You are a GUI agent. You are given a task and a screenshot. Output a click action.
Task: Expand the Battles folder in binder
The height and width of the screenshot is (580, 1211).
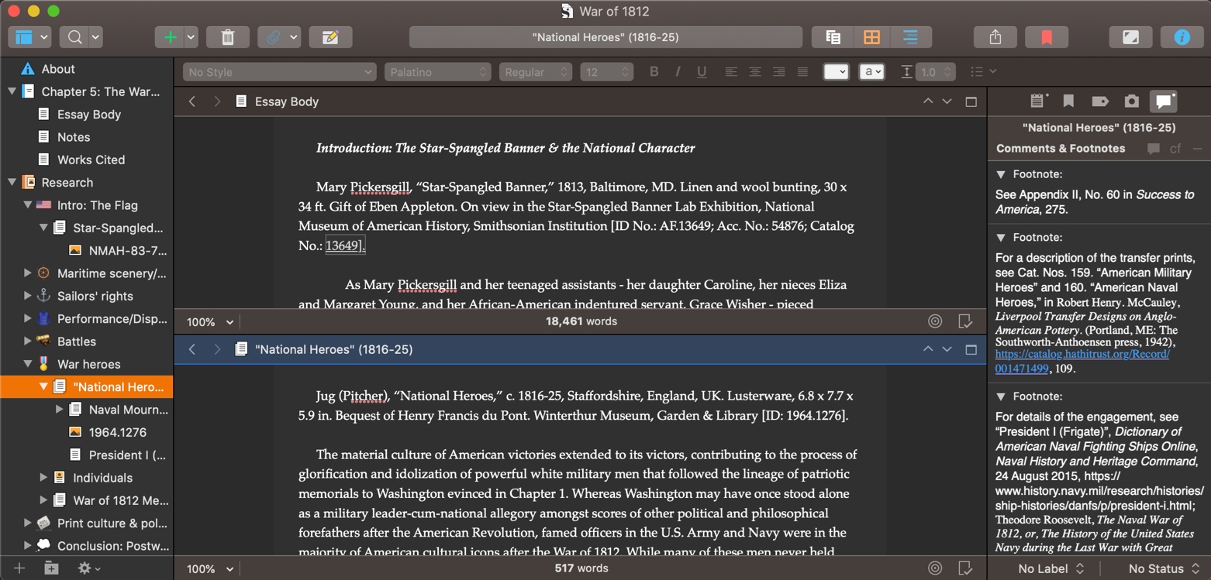pyautogui.click(x=28, y=341)
